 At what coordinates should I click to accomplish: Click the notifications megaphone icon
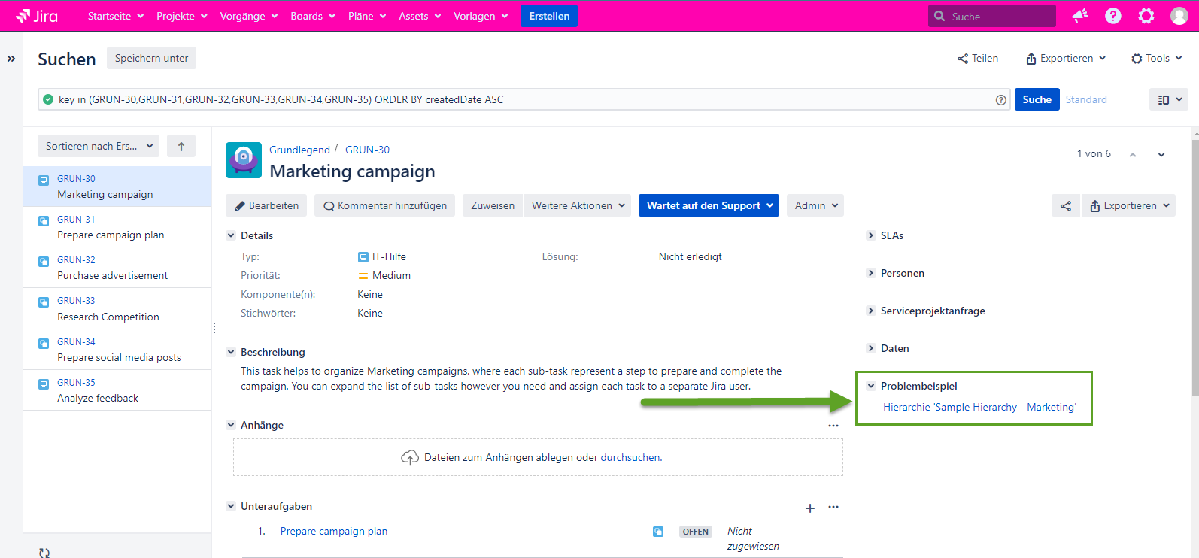tap(1080, 16)
